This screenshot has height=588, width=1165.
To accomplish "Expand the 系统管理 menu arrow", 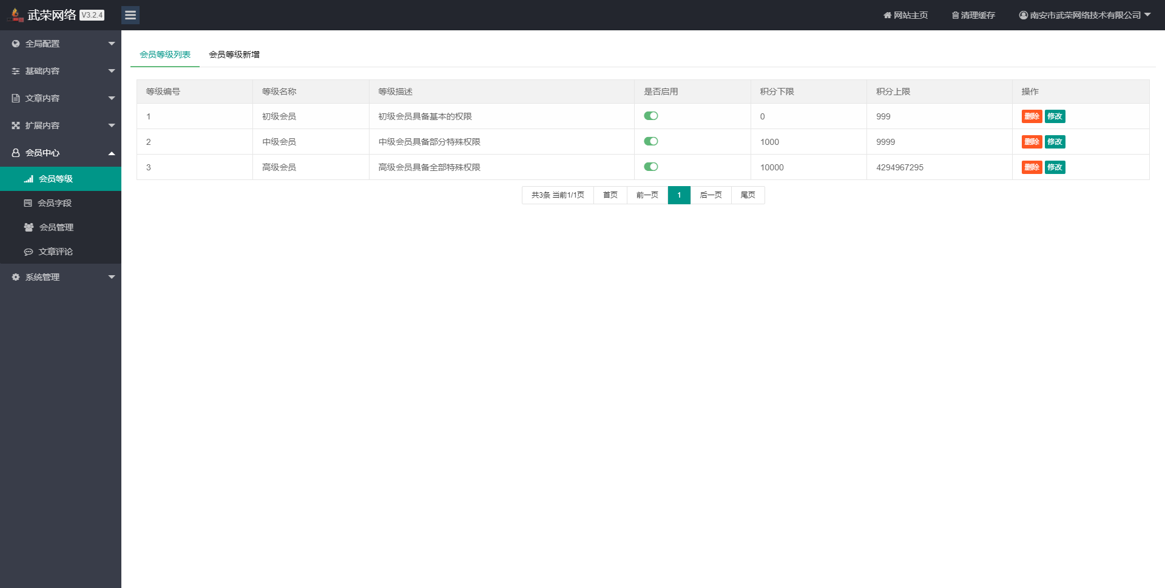I will [x=112, y=277].
